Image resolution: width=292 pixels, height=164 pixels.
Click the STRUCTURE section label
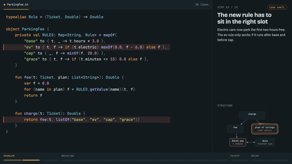click(225, 106)
